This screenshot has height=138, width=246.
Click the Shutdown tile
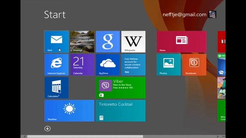(x=194, y=65)
